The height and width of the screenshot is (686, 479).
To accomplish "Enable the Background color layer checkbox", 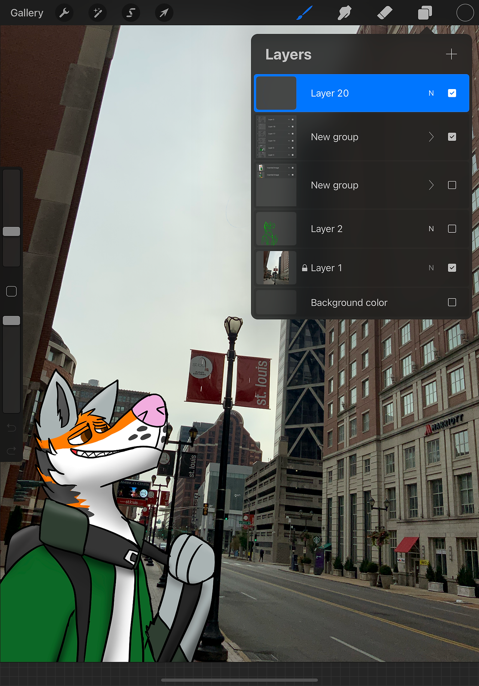I will pos(452,302).
